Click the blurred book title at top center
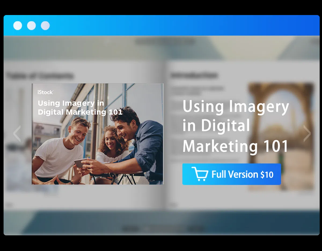Screen dimensions: 322x251 point(165,41)
